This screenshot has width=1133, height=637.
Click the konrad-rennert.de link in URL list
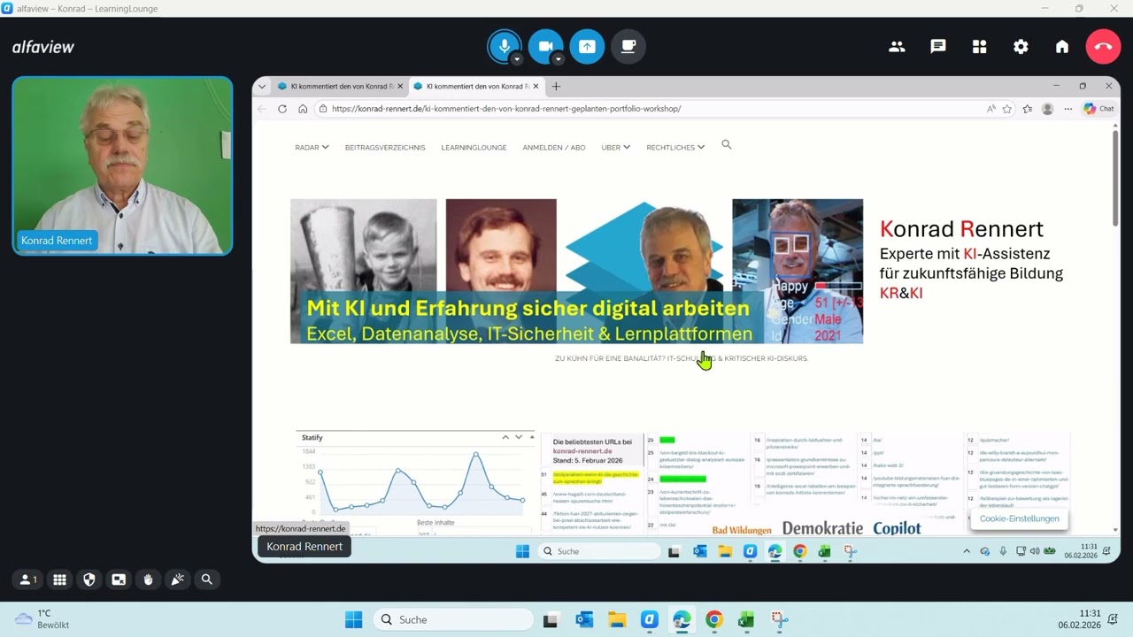pos(582,451)
